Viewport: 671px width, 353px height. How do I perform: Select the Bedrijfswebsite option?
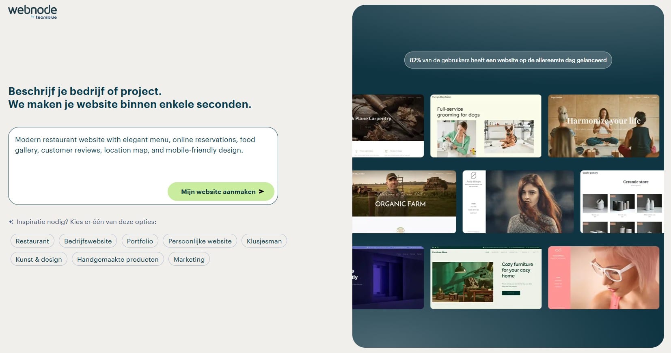click(88, 241)
